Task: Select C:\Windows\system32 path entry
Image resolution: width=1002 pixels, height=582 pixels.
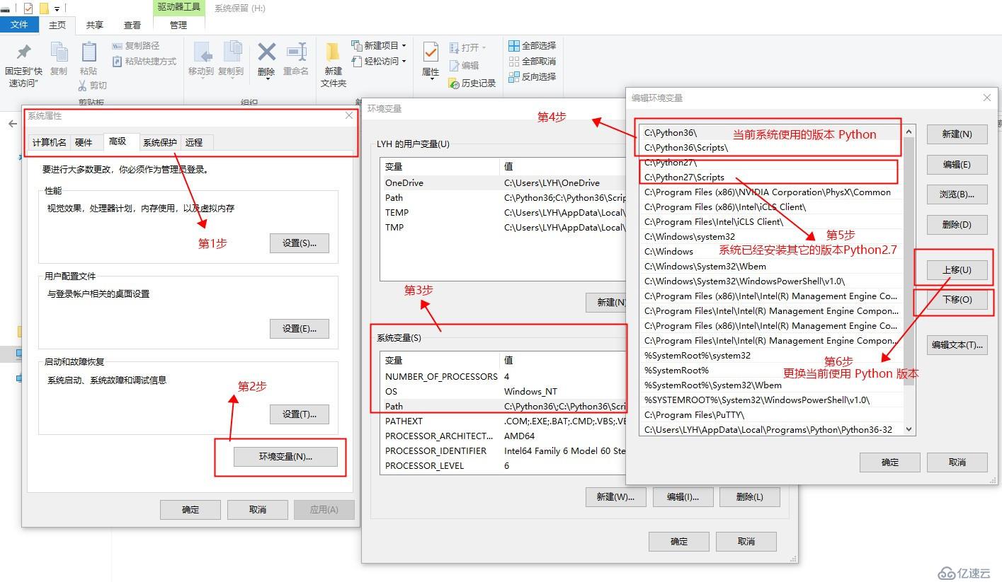Action: click(x=771, y=237)
